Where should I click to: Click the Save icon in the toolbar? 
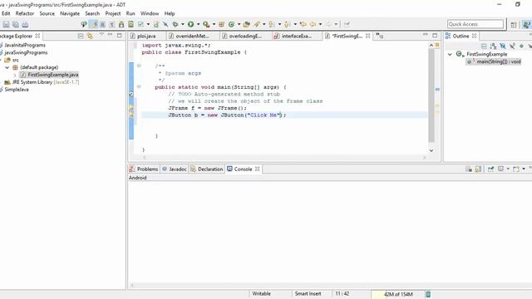(x=6, y=24)
